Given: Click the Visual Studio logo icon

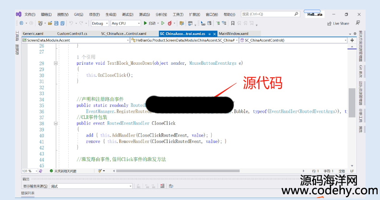Looking at the screenshot, I should tap(19, 14).
